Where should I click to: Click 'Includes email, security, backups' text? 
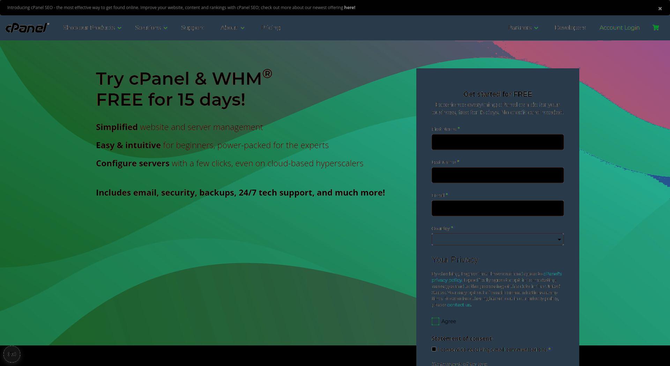(x=240, y=192)
